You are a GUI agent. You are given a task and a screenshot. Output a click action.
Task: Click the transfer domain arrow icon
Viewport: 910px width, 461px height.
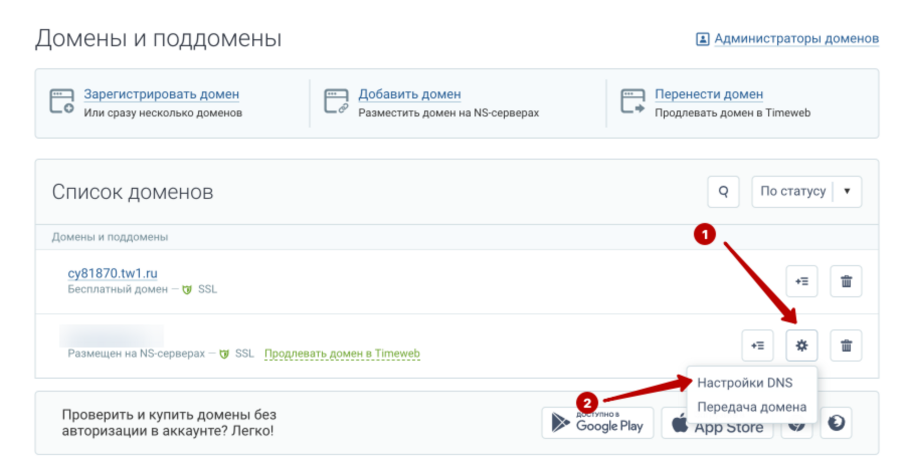point(633,102)
